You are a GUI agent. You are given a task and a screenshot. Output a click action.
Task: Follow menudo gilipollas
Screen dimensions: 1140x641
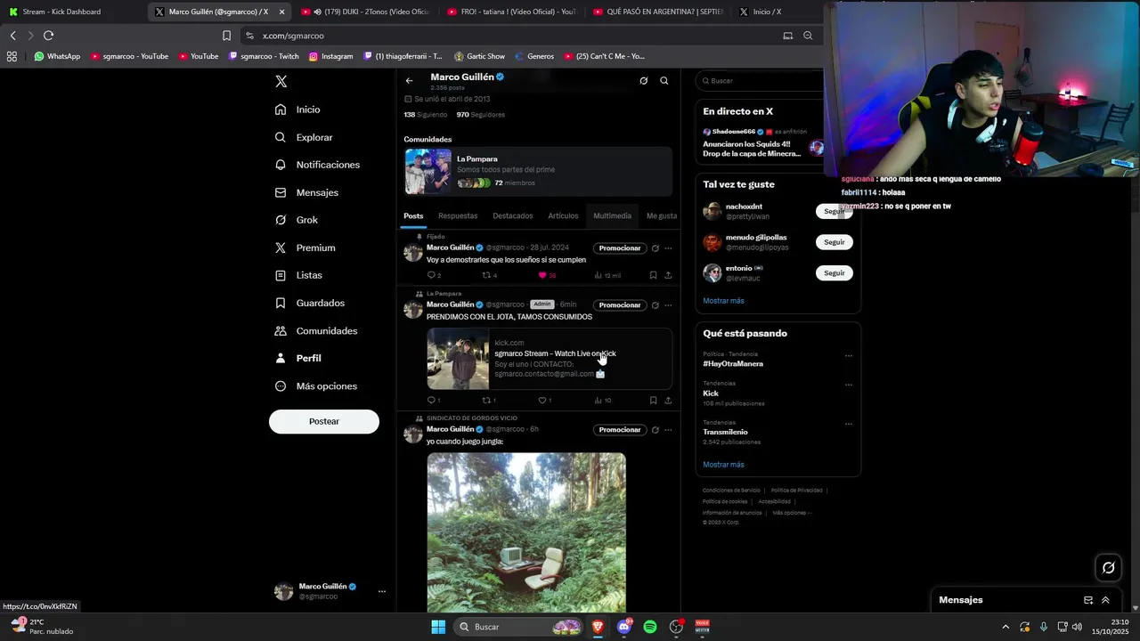[x=834, y=242]
